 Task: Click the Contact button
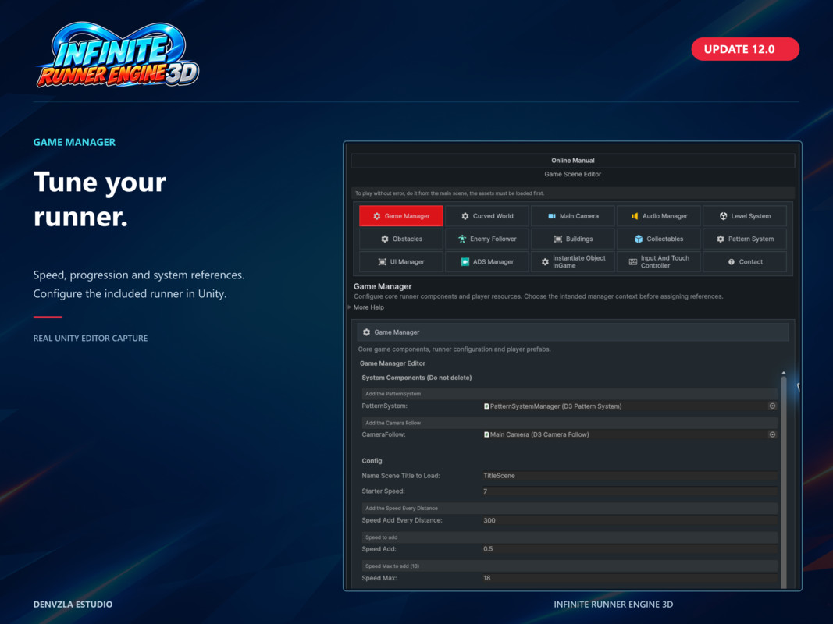pos(744,261)
